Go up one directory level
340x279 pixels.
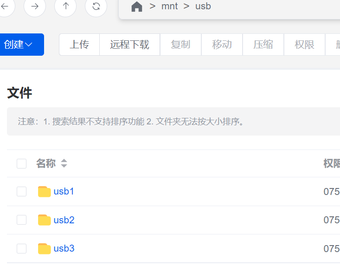65,6
